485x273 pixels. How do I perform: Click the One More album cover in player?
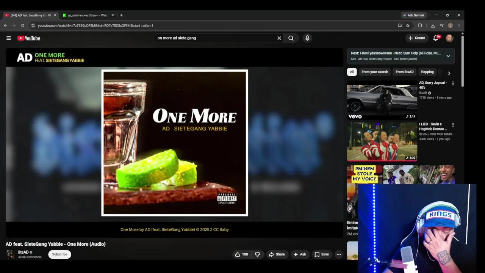click(x=175, y=143)
